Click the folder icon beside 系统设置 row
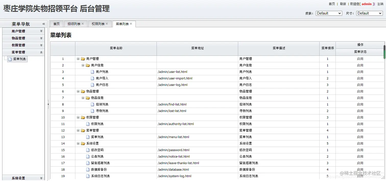The image size is (386, 181). coord(83,144)
